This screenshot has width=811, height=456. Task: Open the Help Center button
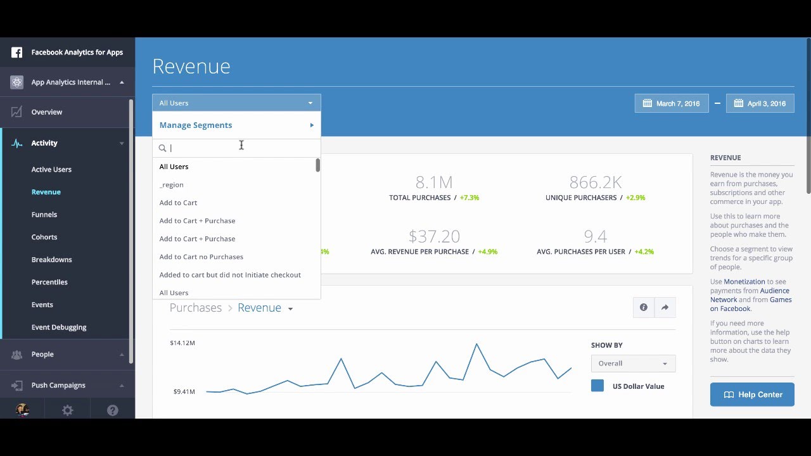tap(752, 395)
